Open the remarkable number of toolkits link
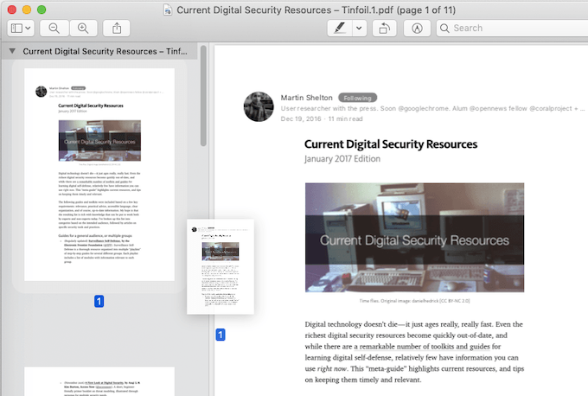The image size is (588, 396). [421, 347]
